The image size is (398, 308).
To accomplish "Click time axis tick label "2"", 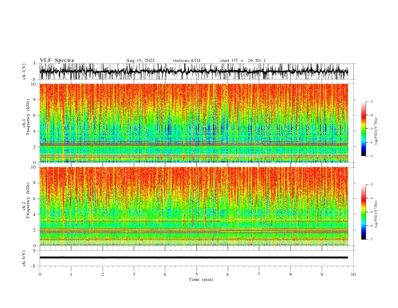I will coord(103,274).
